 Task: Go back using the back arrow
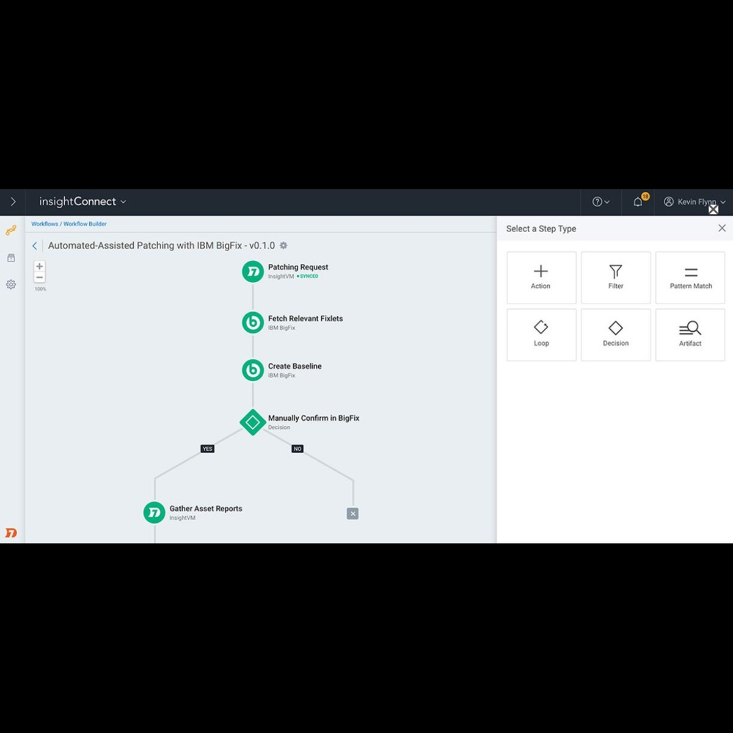pyautogui.click(x=34, y=245)
